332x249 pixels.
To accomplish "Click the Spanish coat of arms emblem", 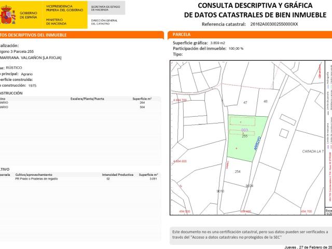I will (x=8, y=16).
